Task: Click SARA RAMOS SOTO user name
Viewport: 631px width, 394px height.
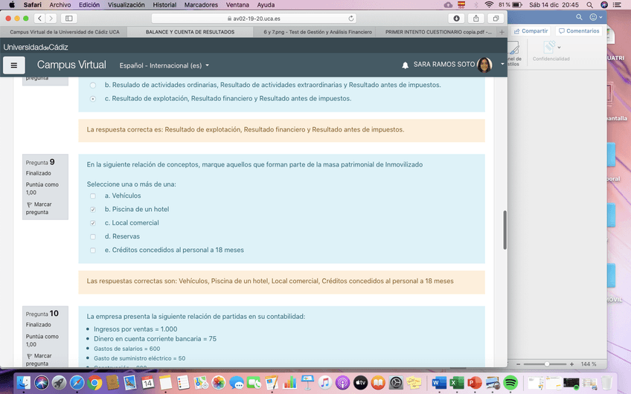Action: point(444,65)
